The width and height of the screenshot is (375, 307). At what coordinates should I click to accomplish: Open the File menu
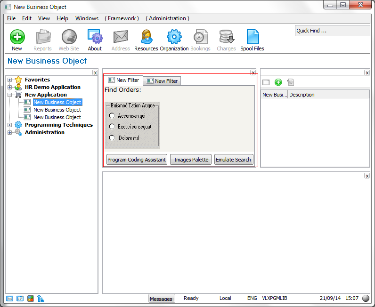point(11,18)
